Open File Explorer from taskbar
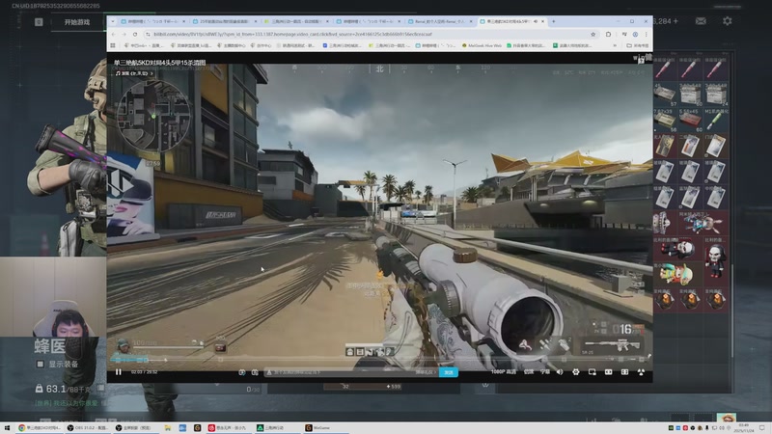Screen dimensions: 772x434 (168, 428)
